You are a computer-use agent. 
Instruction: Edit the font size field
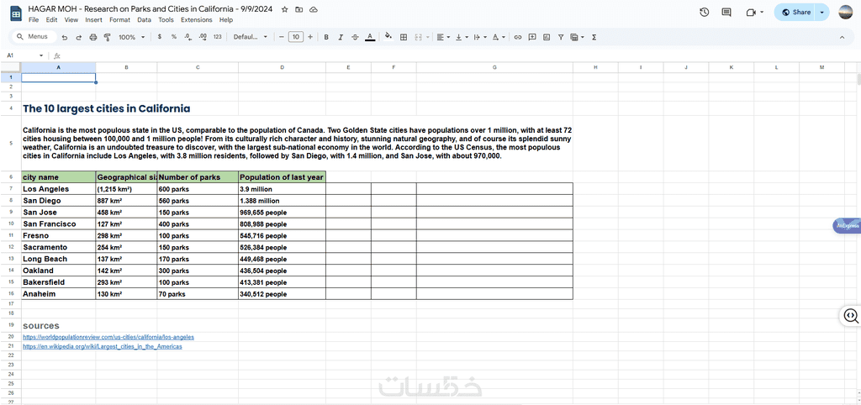[x=296, y=37]
